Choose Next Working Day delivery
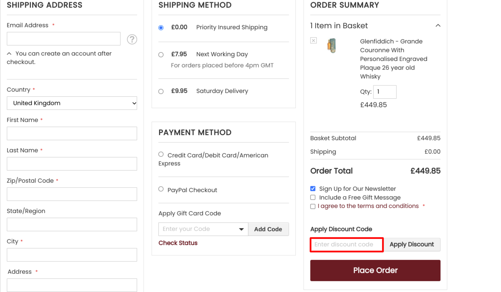The height and width of the screenshot is (292, 501). point(161,54)
